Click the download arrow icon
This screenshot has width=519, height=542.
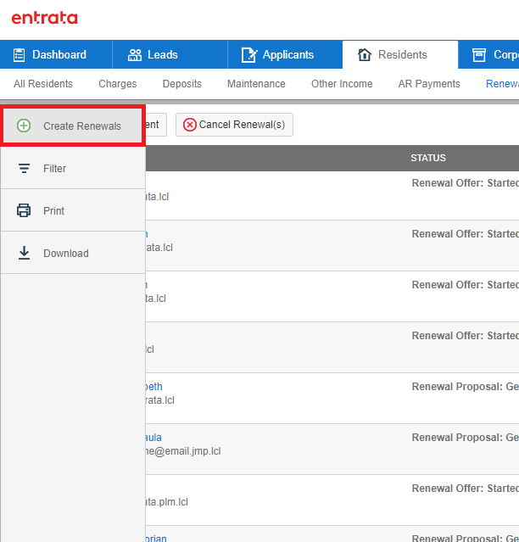[x=24, y=253]
